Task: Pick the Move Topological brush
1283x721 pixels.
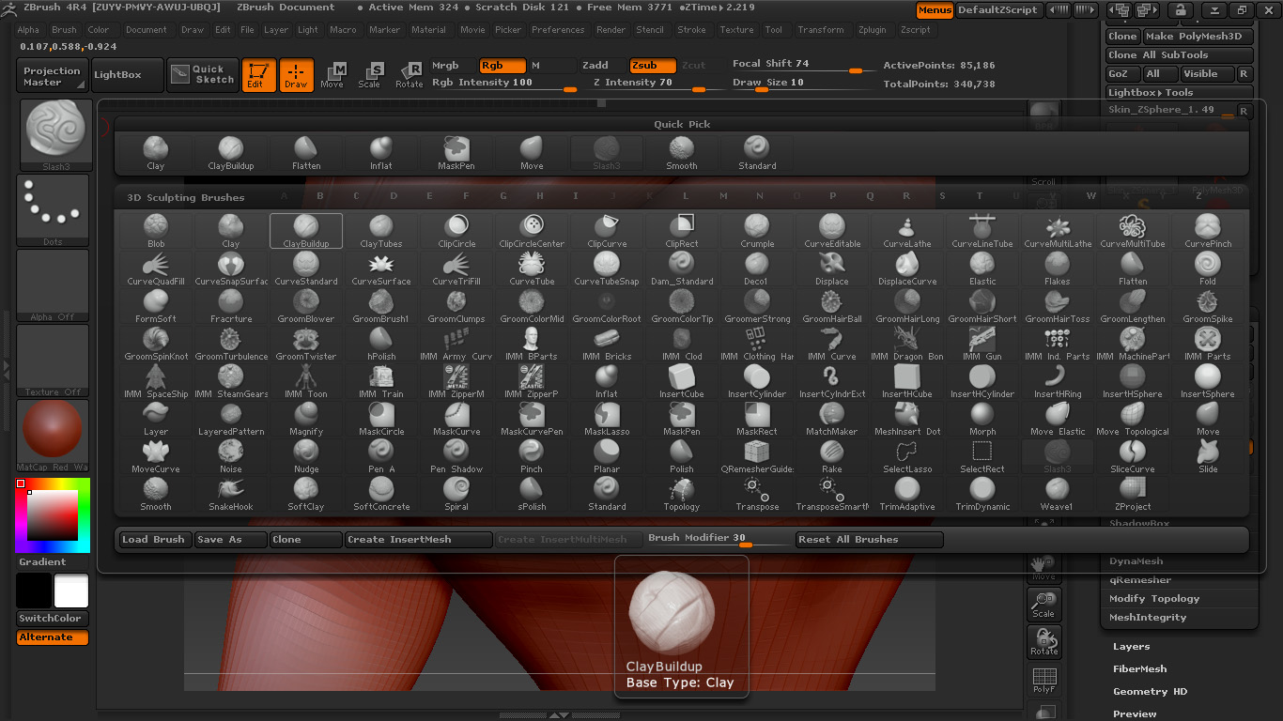Action: 1133,419
